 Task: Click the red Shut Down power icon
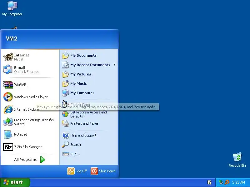(94, 171)
